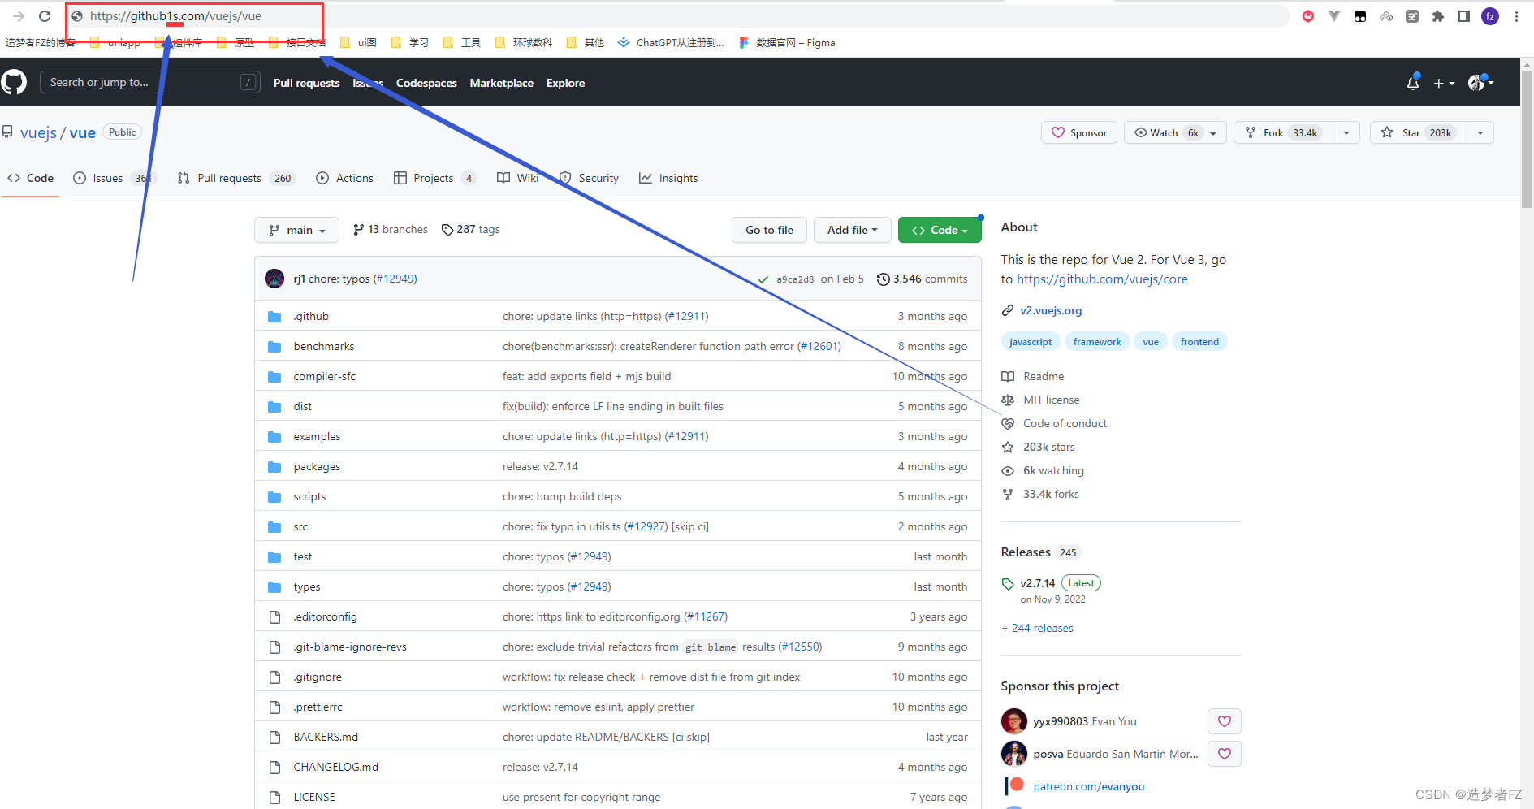Open the Projects tab
This screenshot has width=1534, height=809.
coord(434,178)
